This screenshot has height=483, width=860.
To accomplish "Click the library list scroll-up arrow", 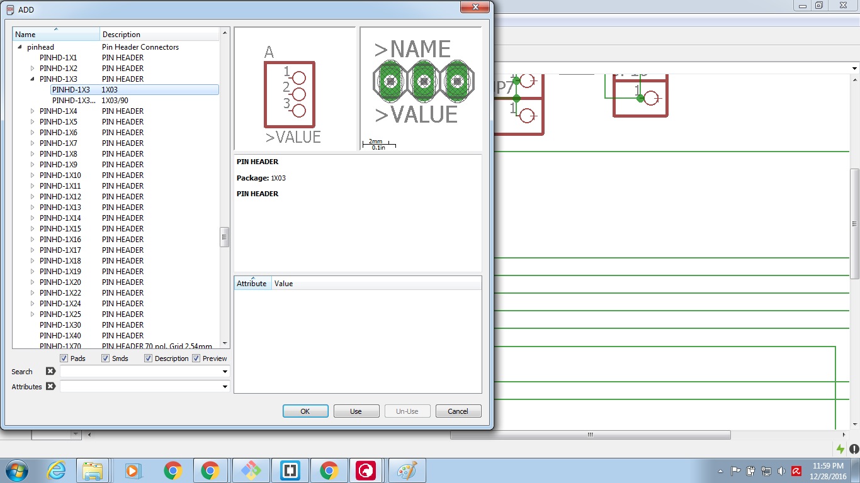I will point(225,32).
